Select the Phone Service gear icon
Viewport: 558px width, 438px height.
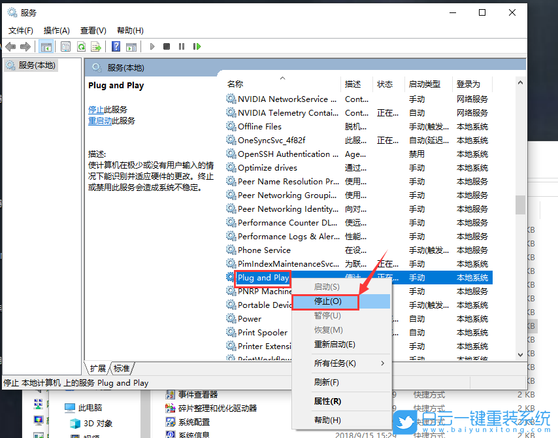click(231, 250)
